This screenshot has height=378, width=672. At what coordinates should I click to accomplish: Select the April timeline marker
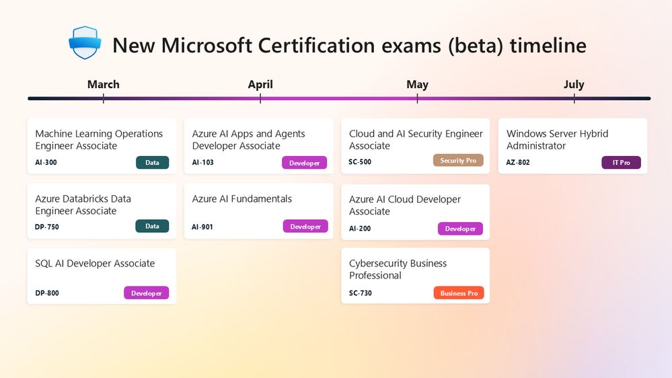click(260, 85)
